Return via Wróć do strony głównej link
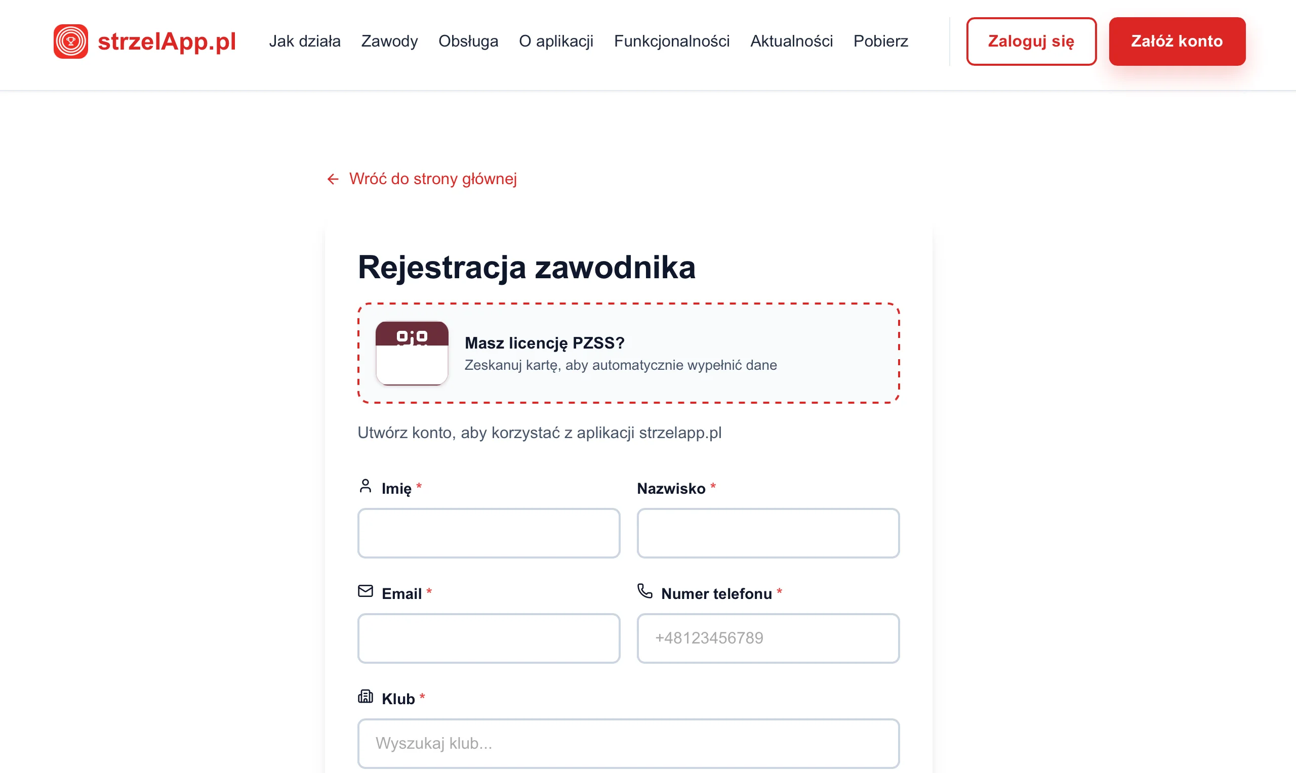Image resolution: width=1296 pixels, height=773 pixels. point(432,179)
